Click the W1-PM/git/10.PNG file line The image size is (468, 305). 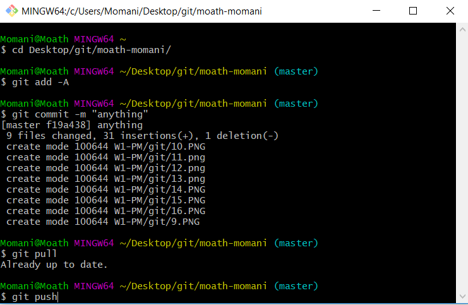pos(105,147)
